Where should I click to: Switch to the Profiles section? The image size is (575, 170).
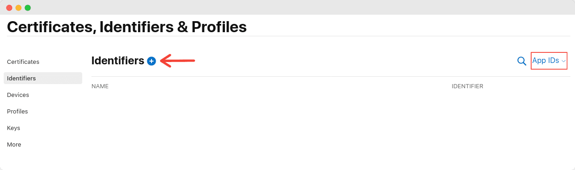[x=18, y=111]
